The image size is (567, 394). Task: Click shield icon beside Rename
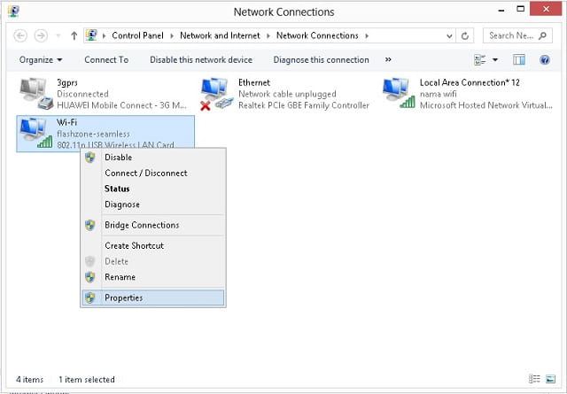tap(90, 277)
